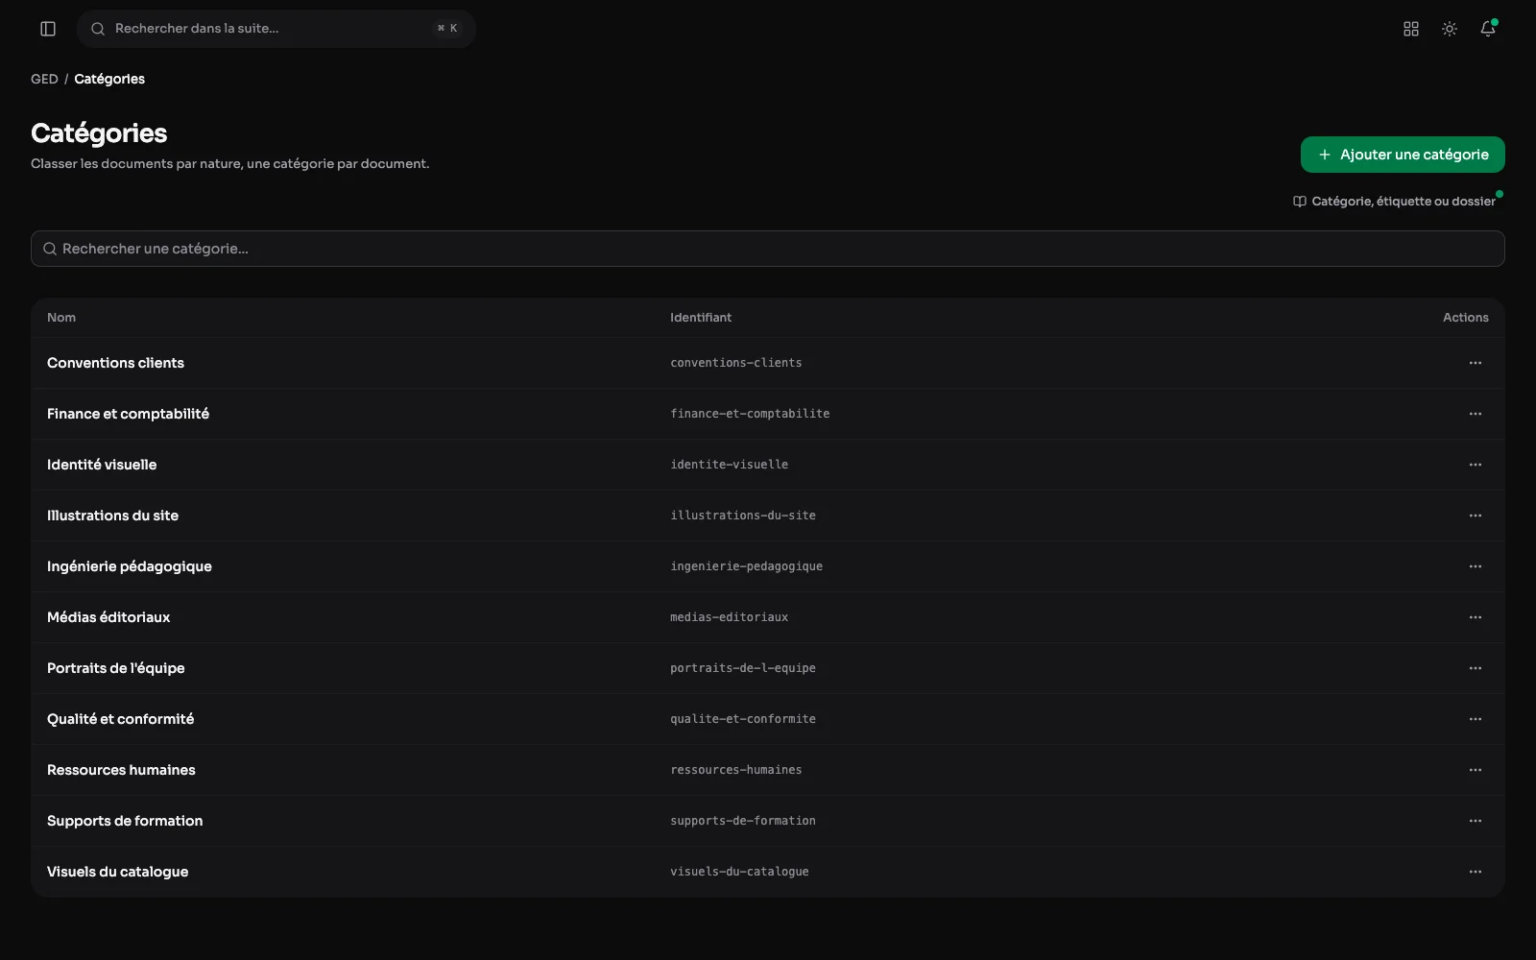Select the Finance et comptabilité name

[128, 414]
